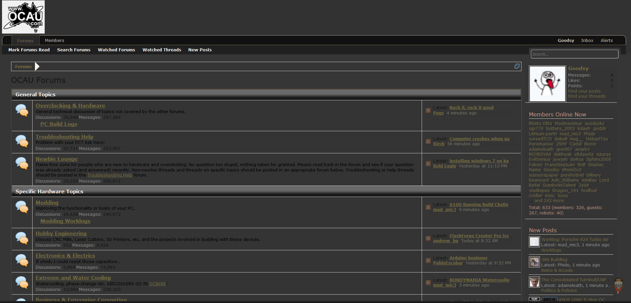Screen dimensions: 631x303
Task: Click the breadcrumb pop-out icon
Action: pyautogui.click(x=517, y=66)
